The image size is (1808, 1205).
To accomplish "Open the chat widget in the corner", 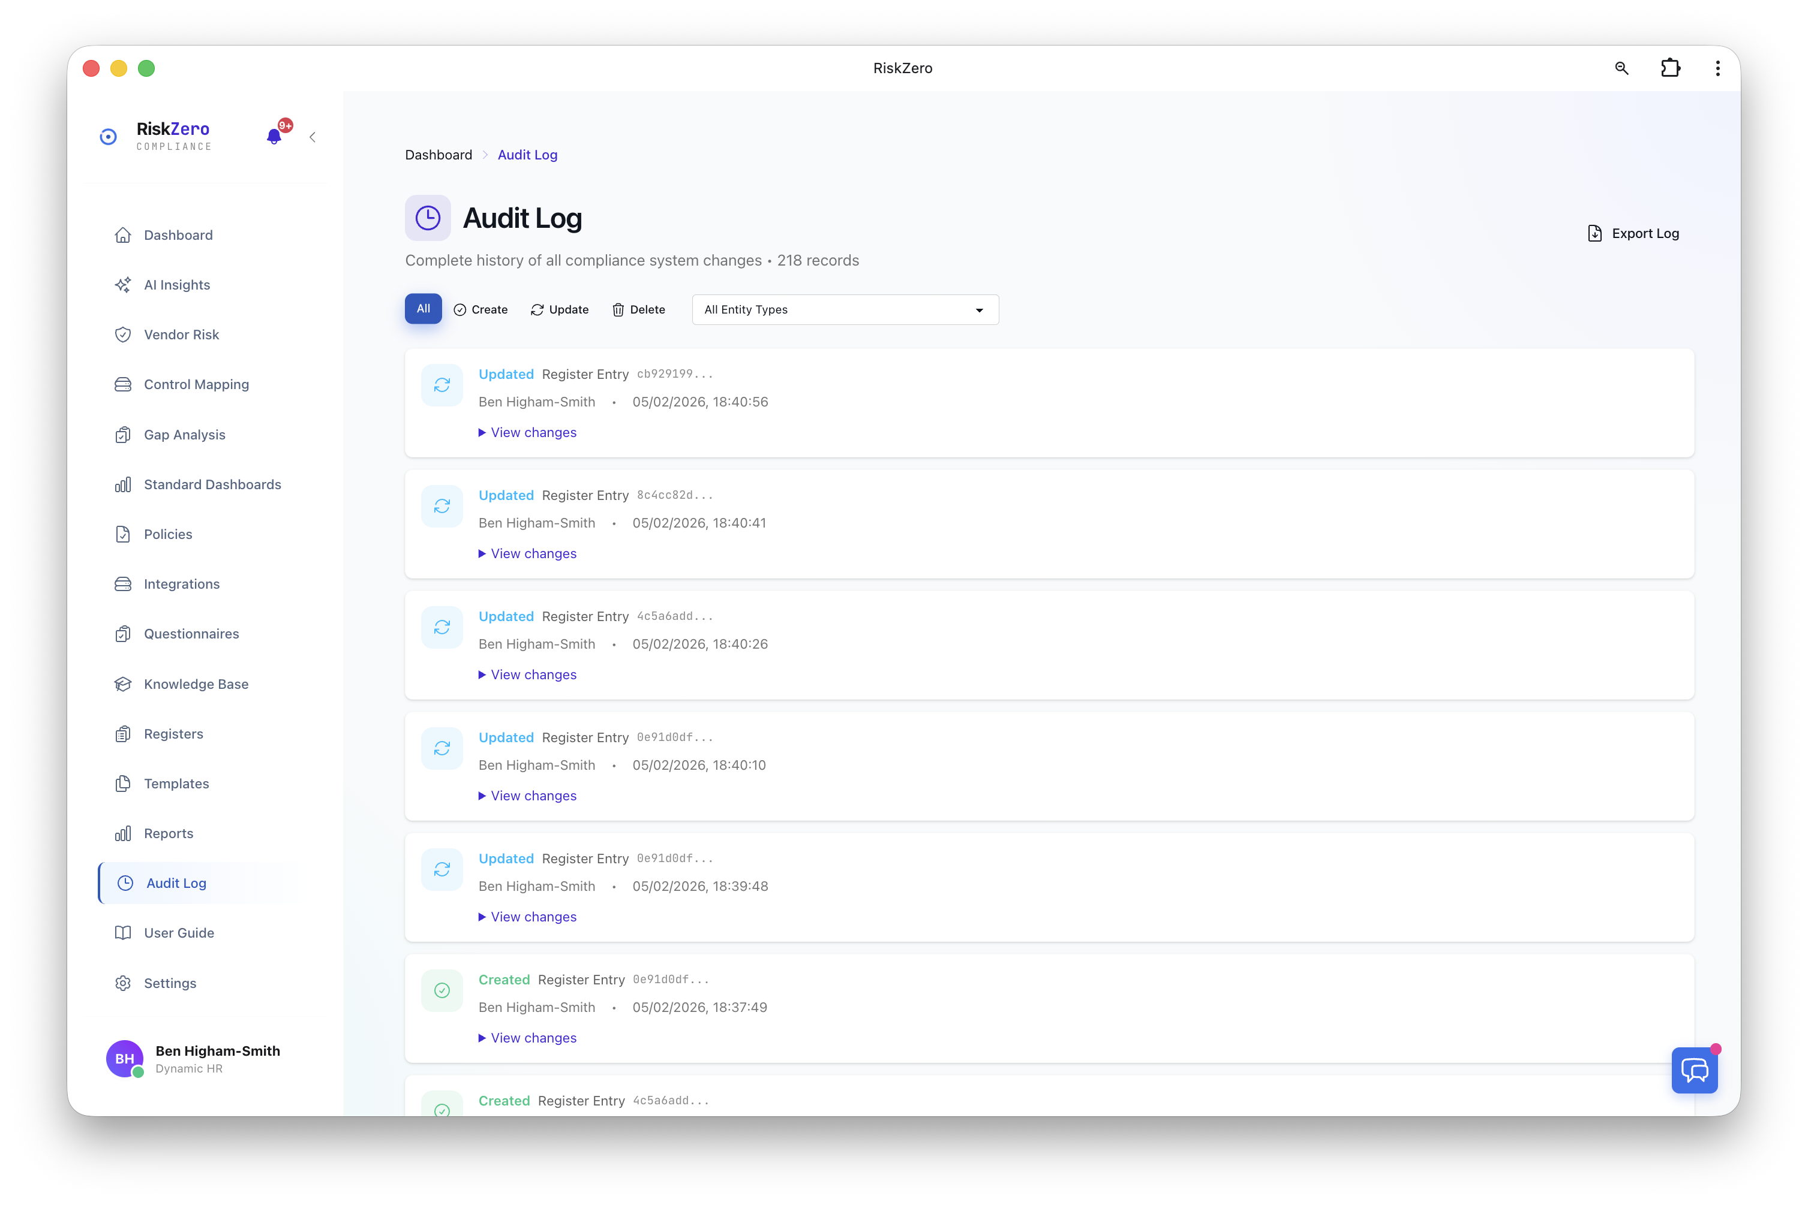I will point(1694,1070).
